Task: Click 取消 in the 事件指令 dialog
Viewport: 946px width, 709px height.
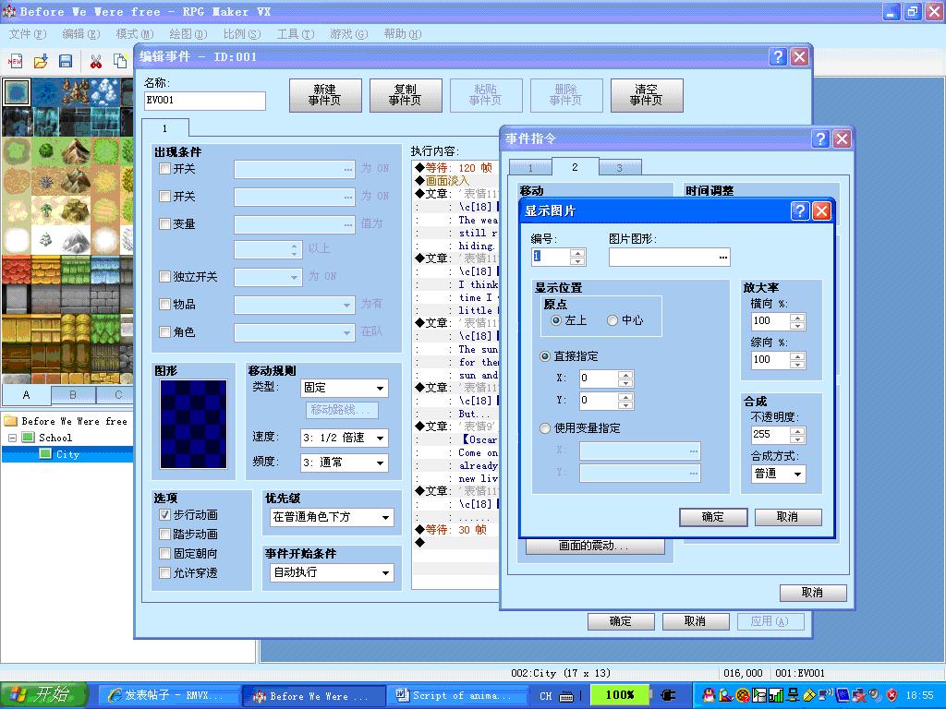Action: [813, 593]
